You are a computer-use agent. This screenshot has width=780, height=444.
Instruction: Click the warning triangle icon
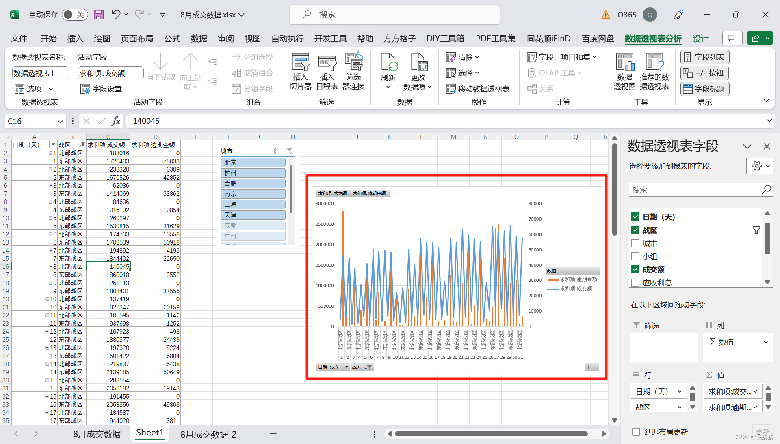tap(606, 15)
